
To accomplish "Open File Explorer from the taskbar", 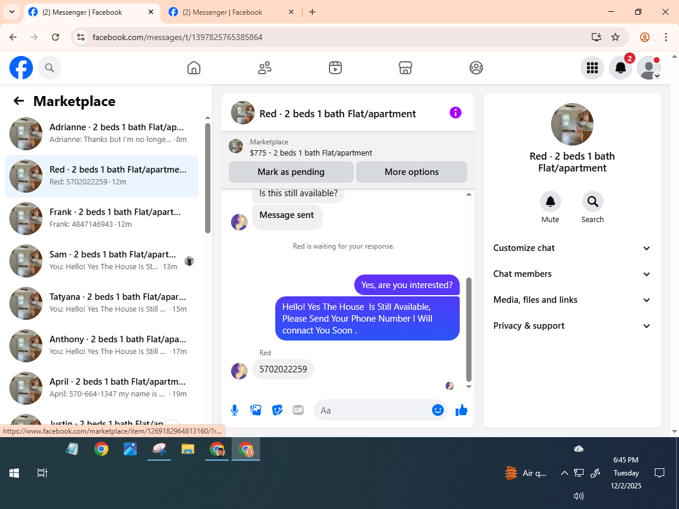I will [188, 449].
